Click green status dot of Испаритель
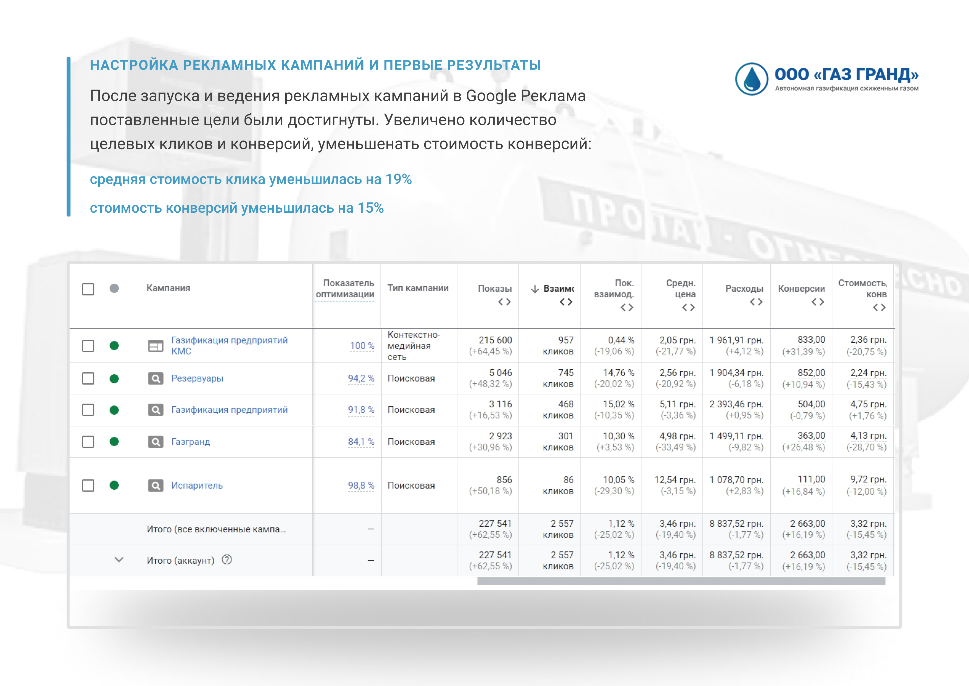969x686 pixels. 114,485
